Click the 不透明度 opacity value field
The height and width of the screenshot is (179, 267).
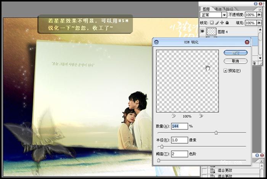click(x=251, y=15)
